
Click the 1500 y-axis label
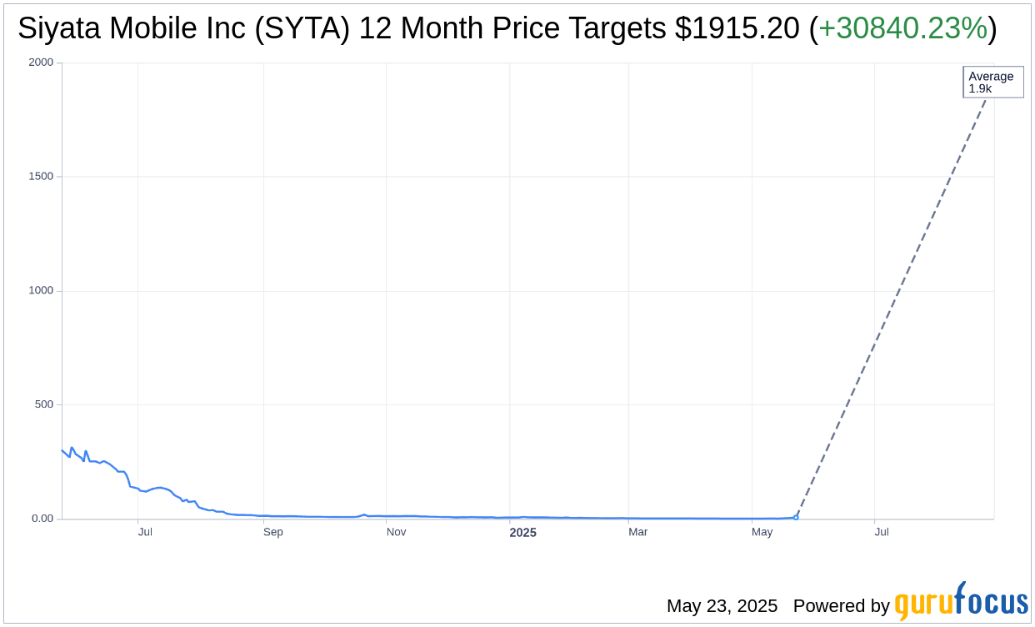click(x=40, y=177)
